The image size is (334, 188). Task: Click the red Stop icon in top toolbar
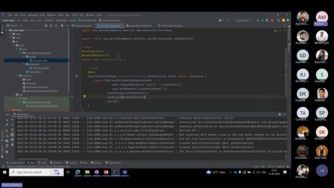272,20
